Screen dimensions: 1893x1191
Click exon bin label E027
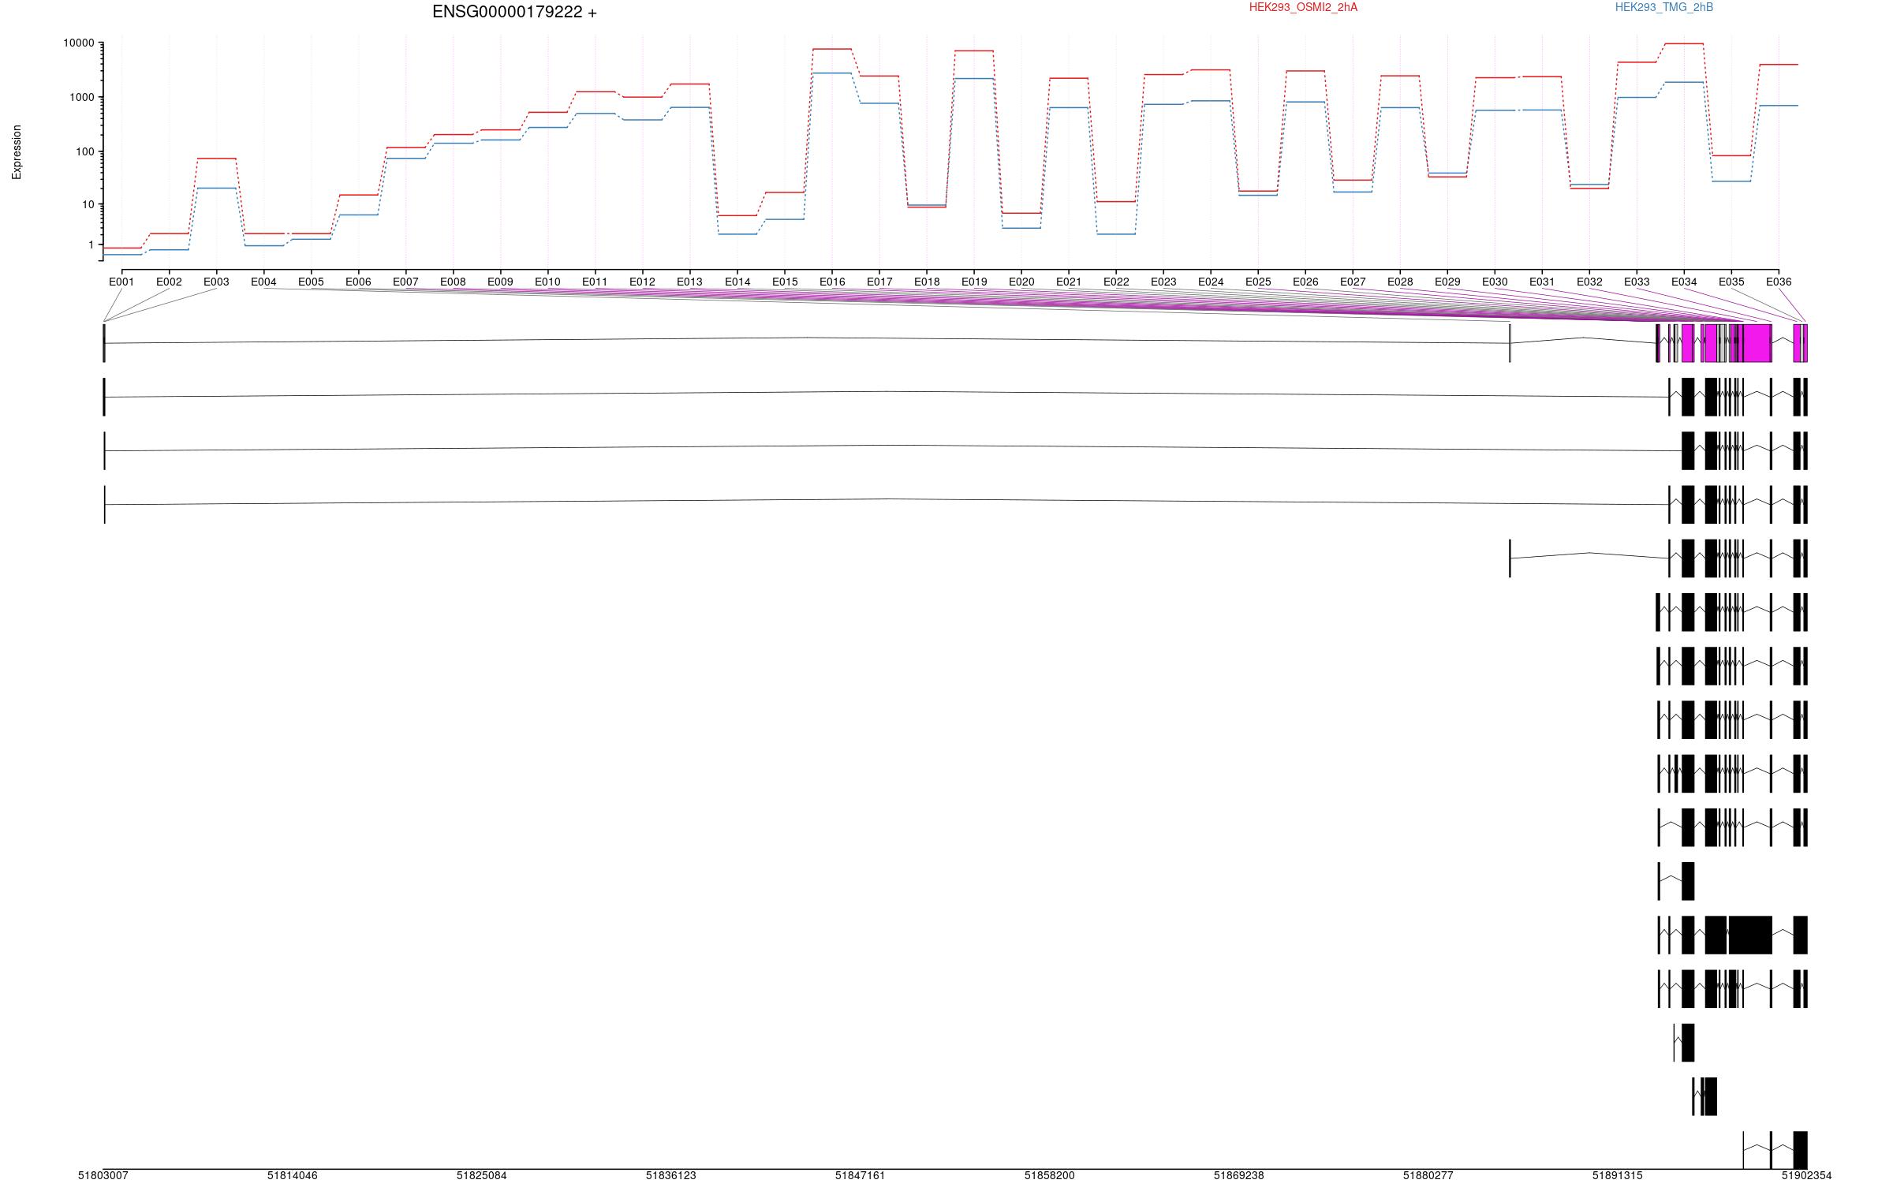coord(1353,282)
